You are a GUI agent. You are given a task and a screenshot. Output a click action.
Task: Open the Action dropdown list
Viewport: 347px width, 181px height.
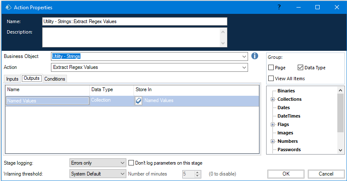click(245, 67)
